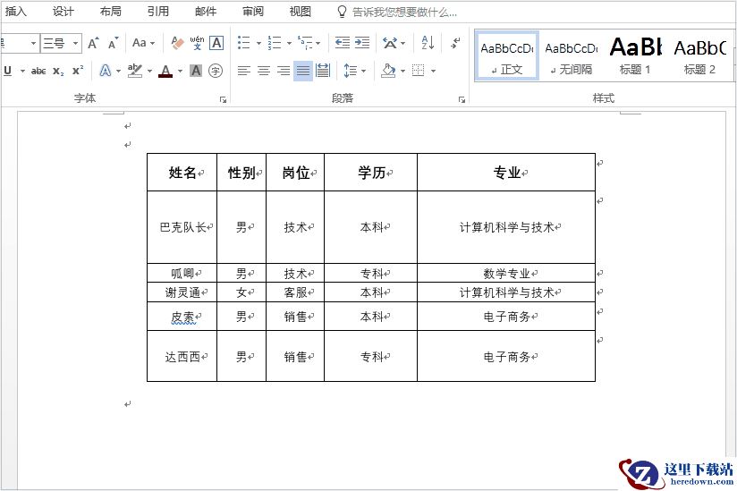Viewport: 737px width, 491px height.
Task: Apply the red Font Color
Action: (165, 71)
